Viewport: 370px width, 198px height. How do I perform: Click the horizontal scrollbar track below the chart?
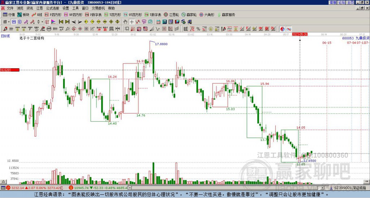point(227,188)
